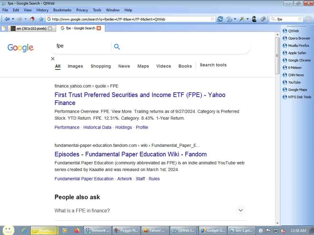Open the dropdown beside the wand icon

pos(247,19)
